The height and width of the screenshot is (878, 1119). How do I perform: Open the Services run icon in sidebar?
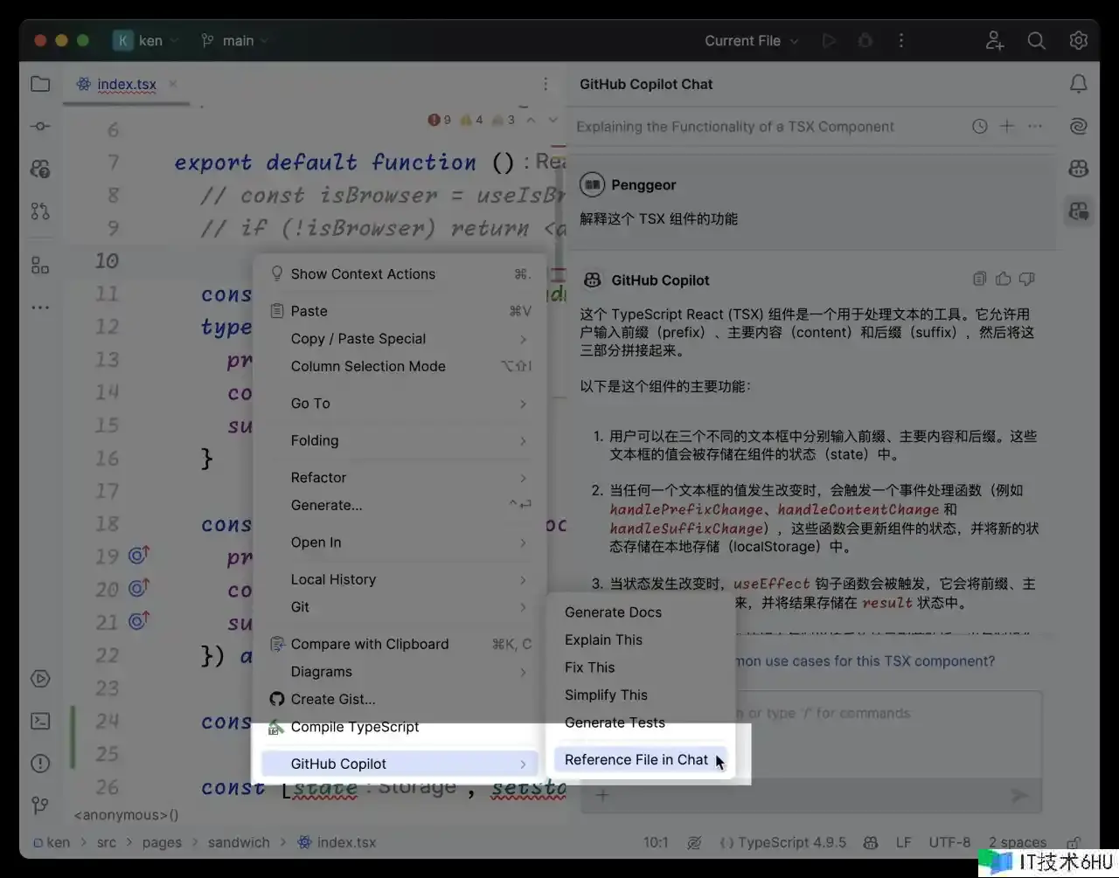click(x=40, y=679)
